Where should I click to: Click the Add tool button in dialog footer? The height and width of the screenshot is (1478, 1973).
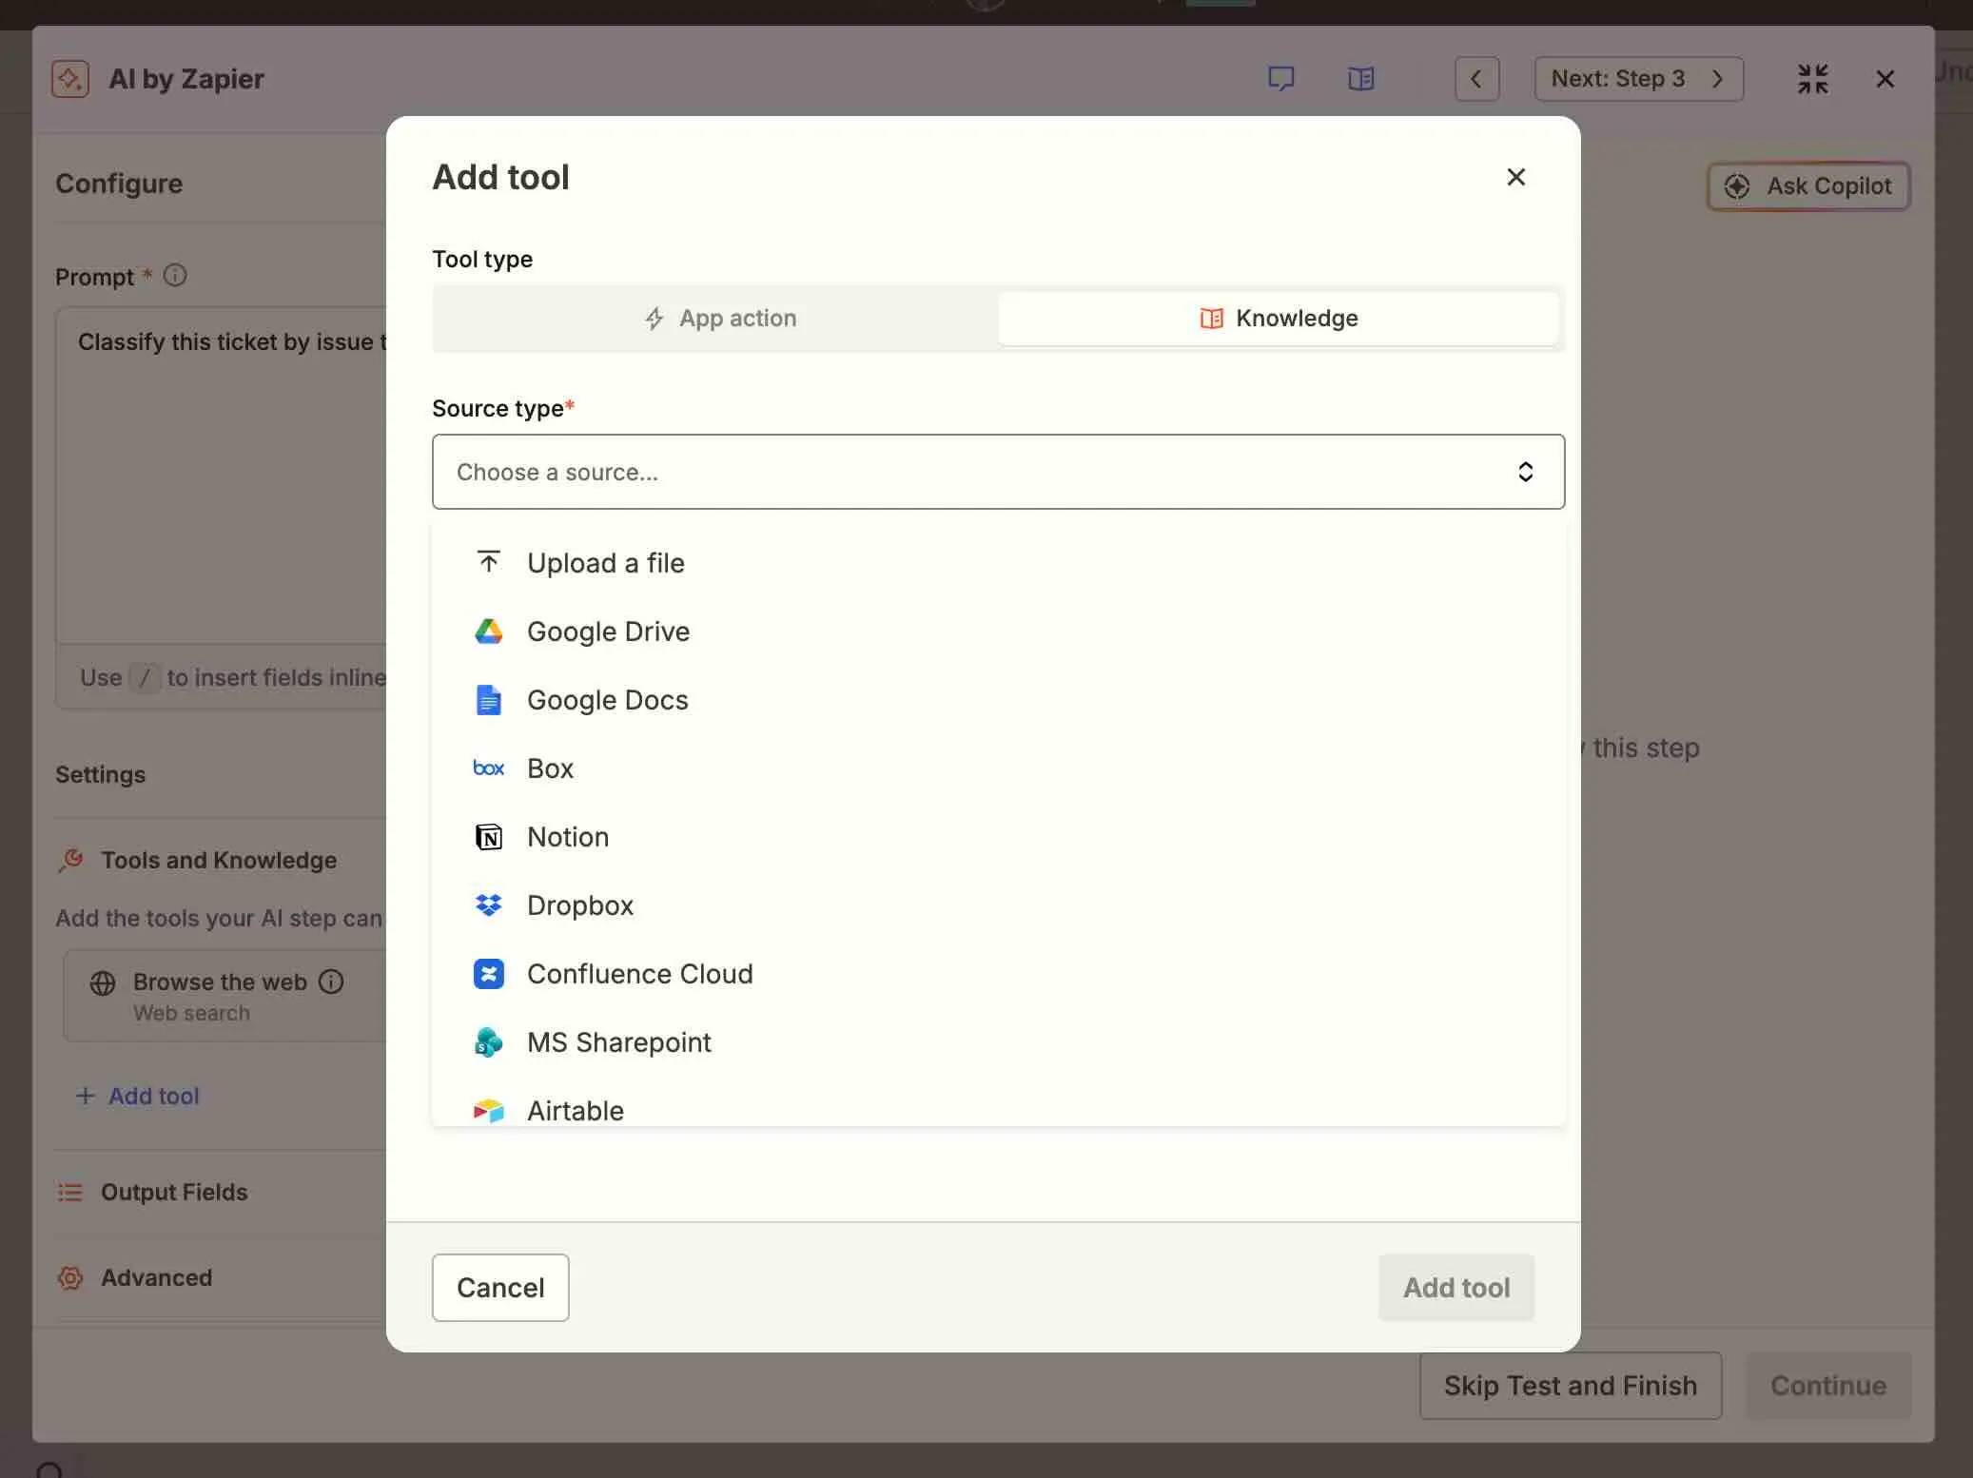(1455, 1288)
